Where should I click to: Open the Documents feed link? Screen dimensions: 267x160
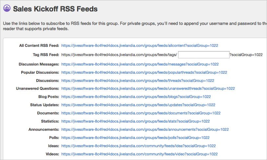(141, 113)
